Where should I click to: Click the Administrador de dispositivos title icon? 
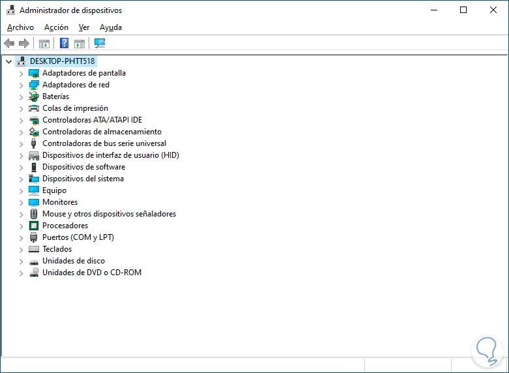pyautogui.click(x=10, y=10)
